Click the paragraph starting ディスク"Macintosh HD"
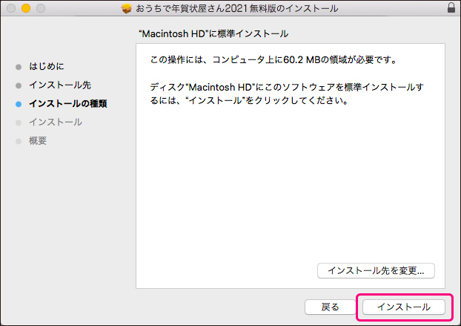461x326 pixels. [287, 94]
